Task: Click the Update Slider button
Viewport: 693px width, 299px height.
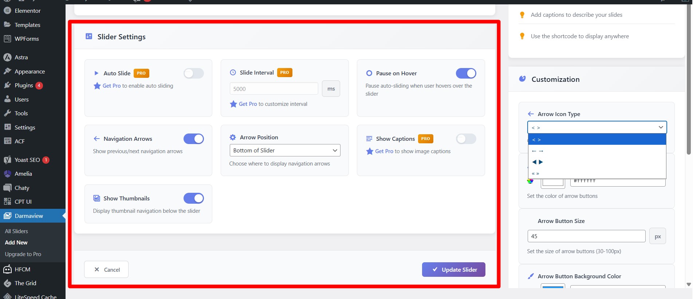Action: (453, 270)
